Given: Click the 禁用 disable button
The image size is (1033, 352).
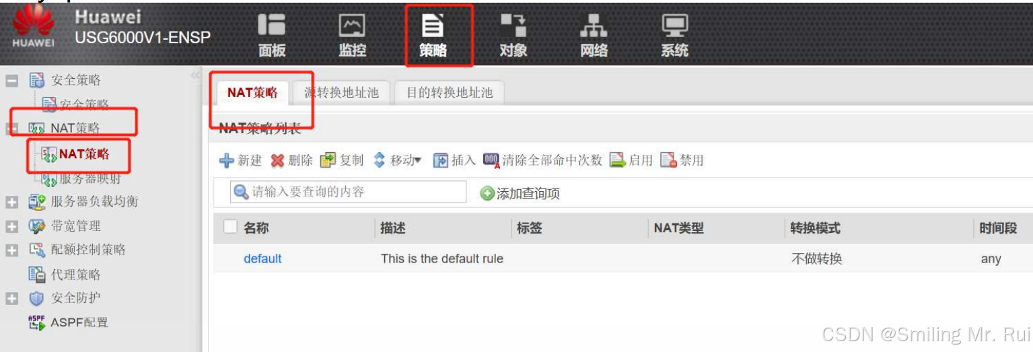Looking at the screenshot, I should (682, 160).
